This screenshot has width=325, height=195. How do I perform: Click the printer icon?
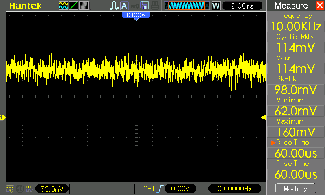pyautogui.click(x=155, y=6)
